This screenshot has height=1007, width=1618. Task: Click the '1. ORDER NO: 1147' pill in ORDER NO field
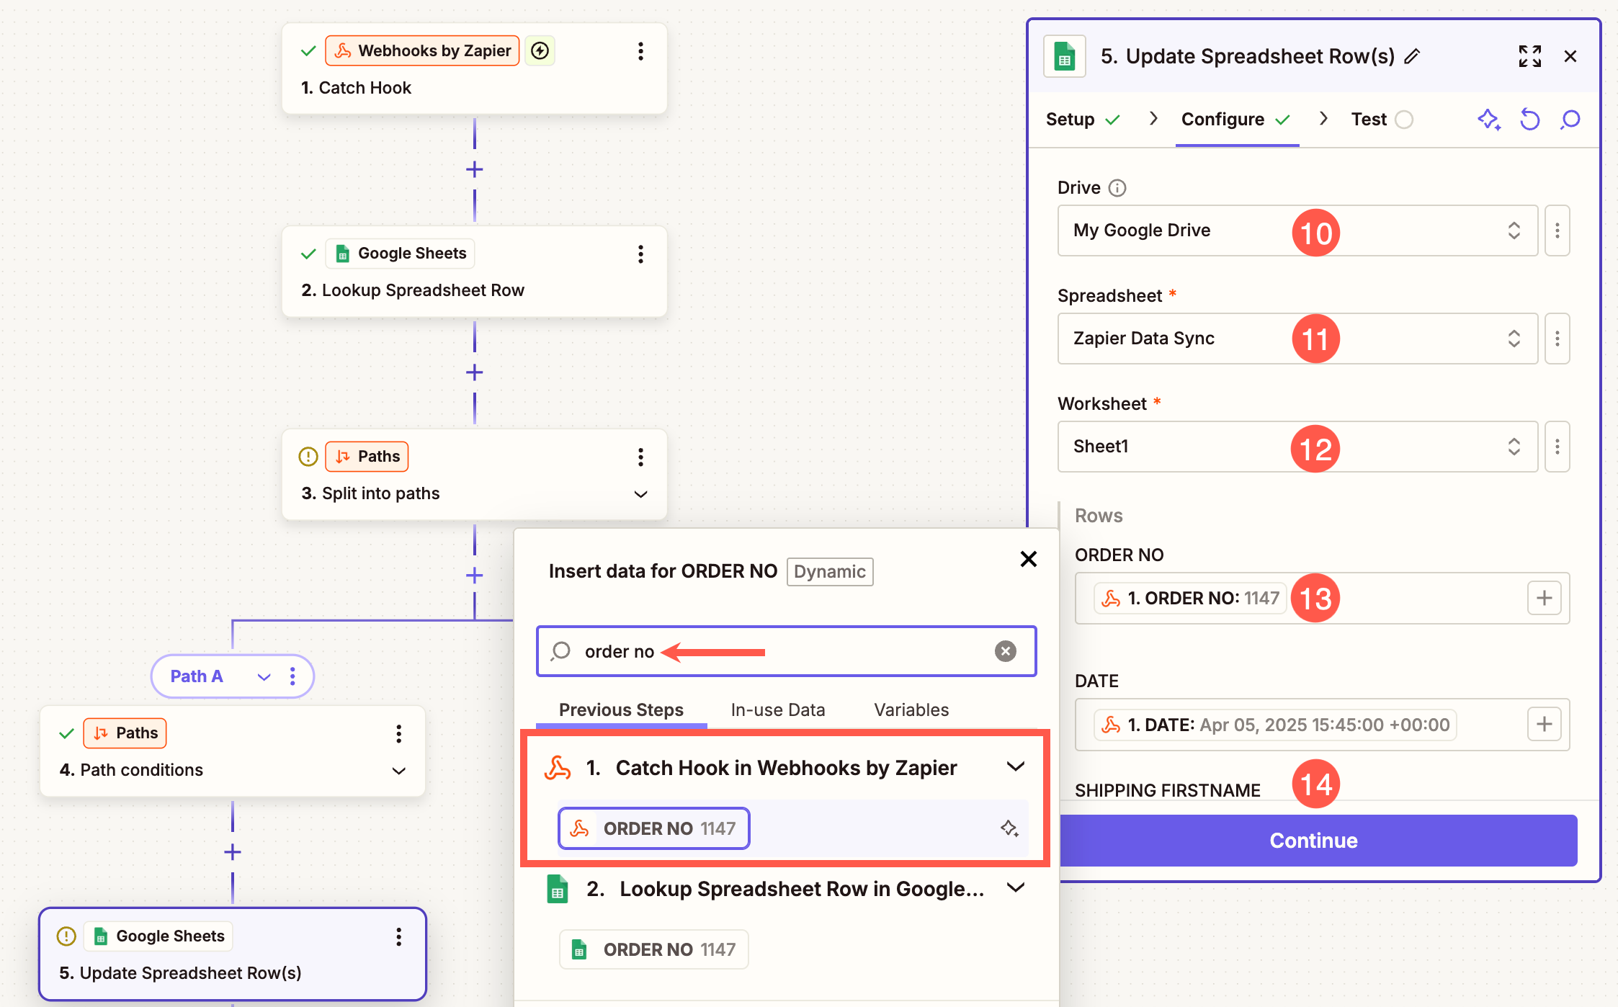1190,598
